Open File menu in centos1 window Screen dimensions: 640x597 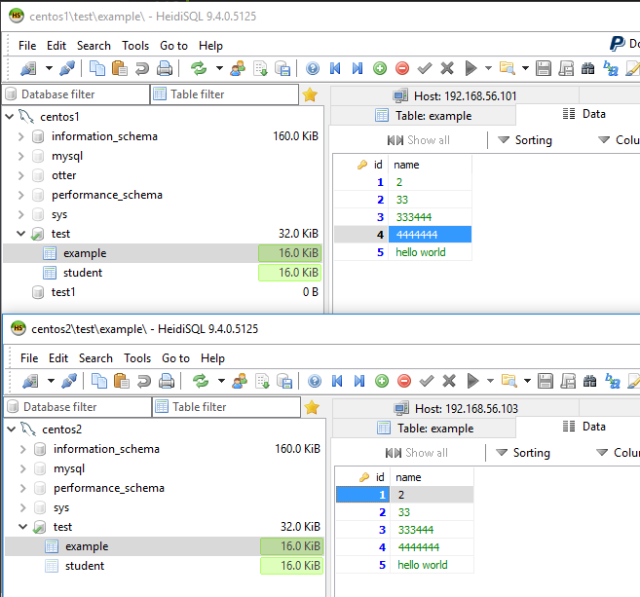tap(27, 46)
